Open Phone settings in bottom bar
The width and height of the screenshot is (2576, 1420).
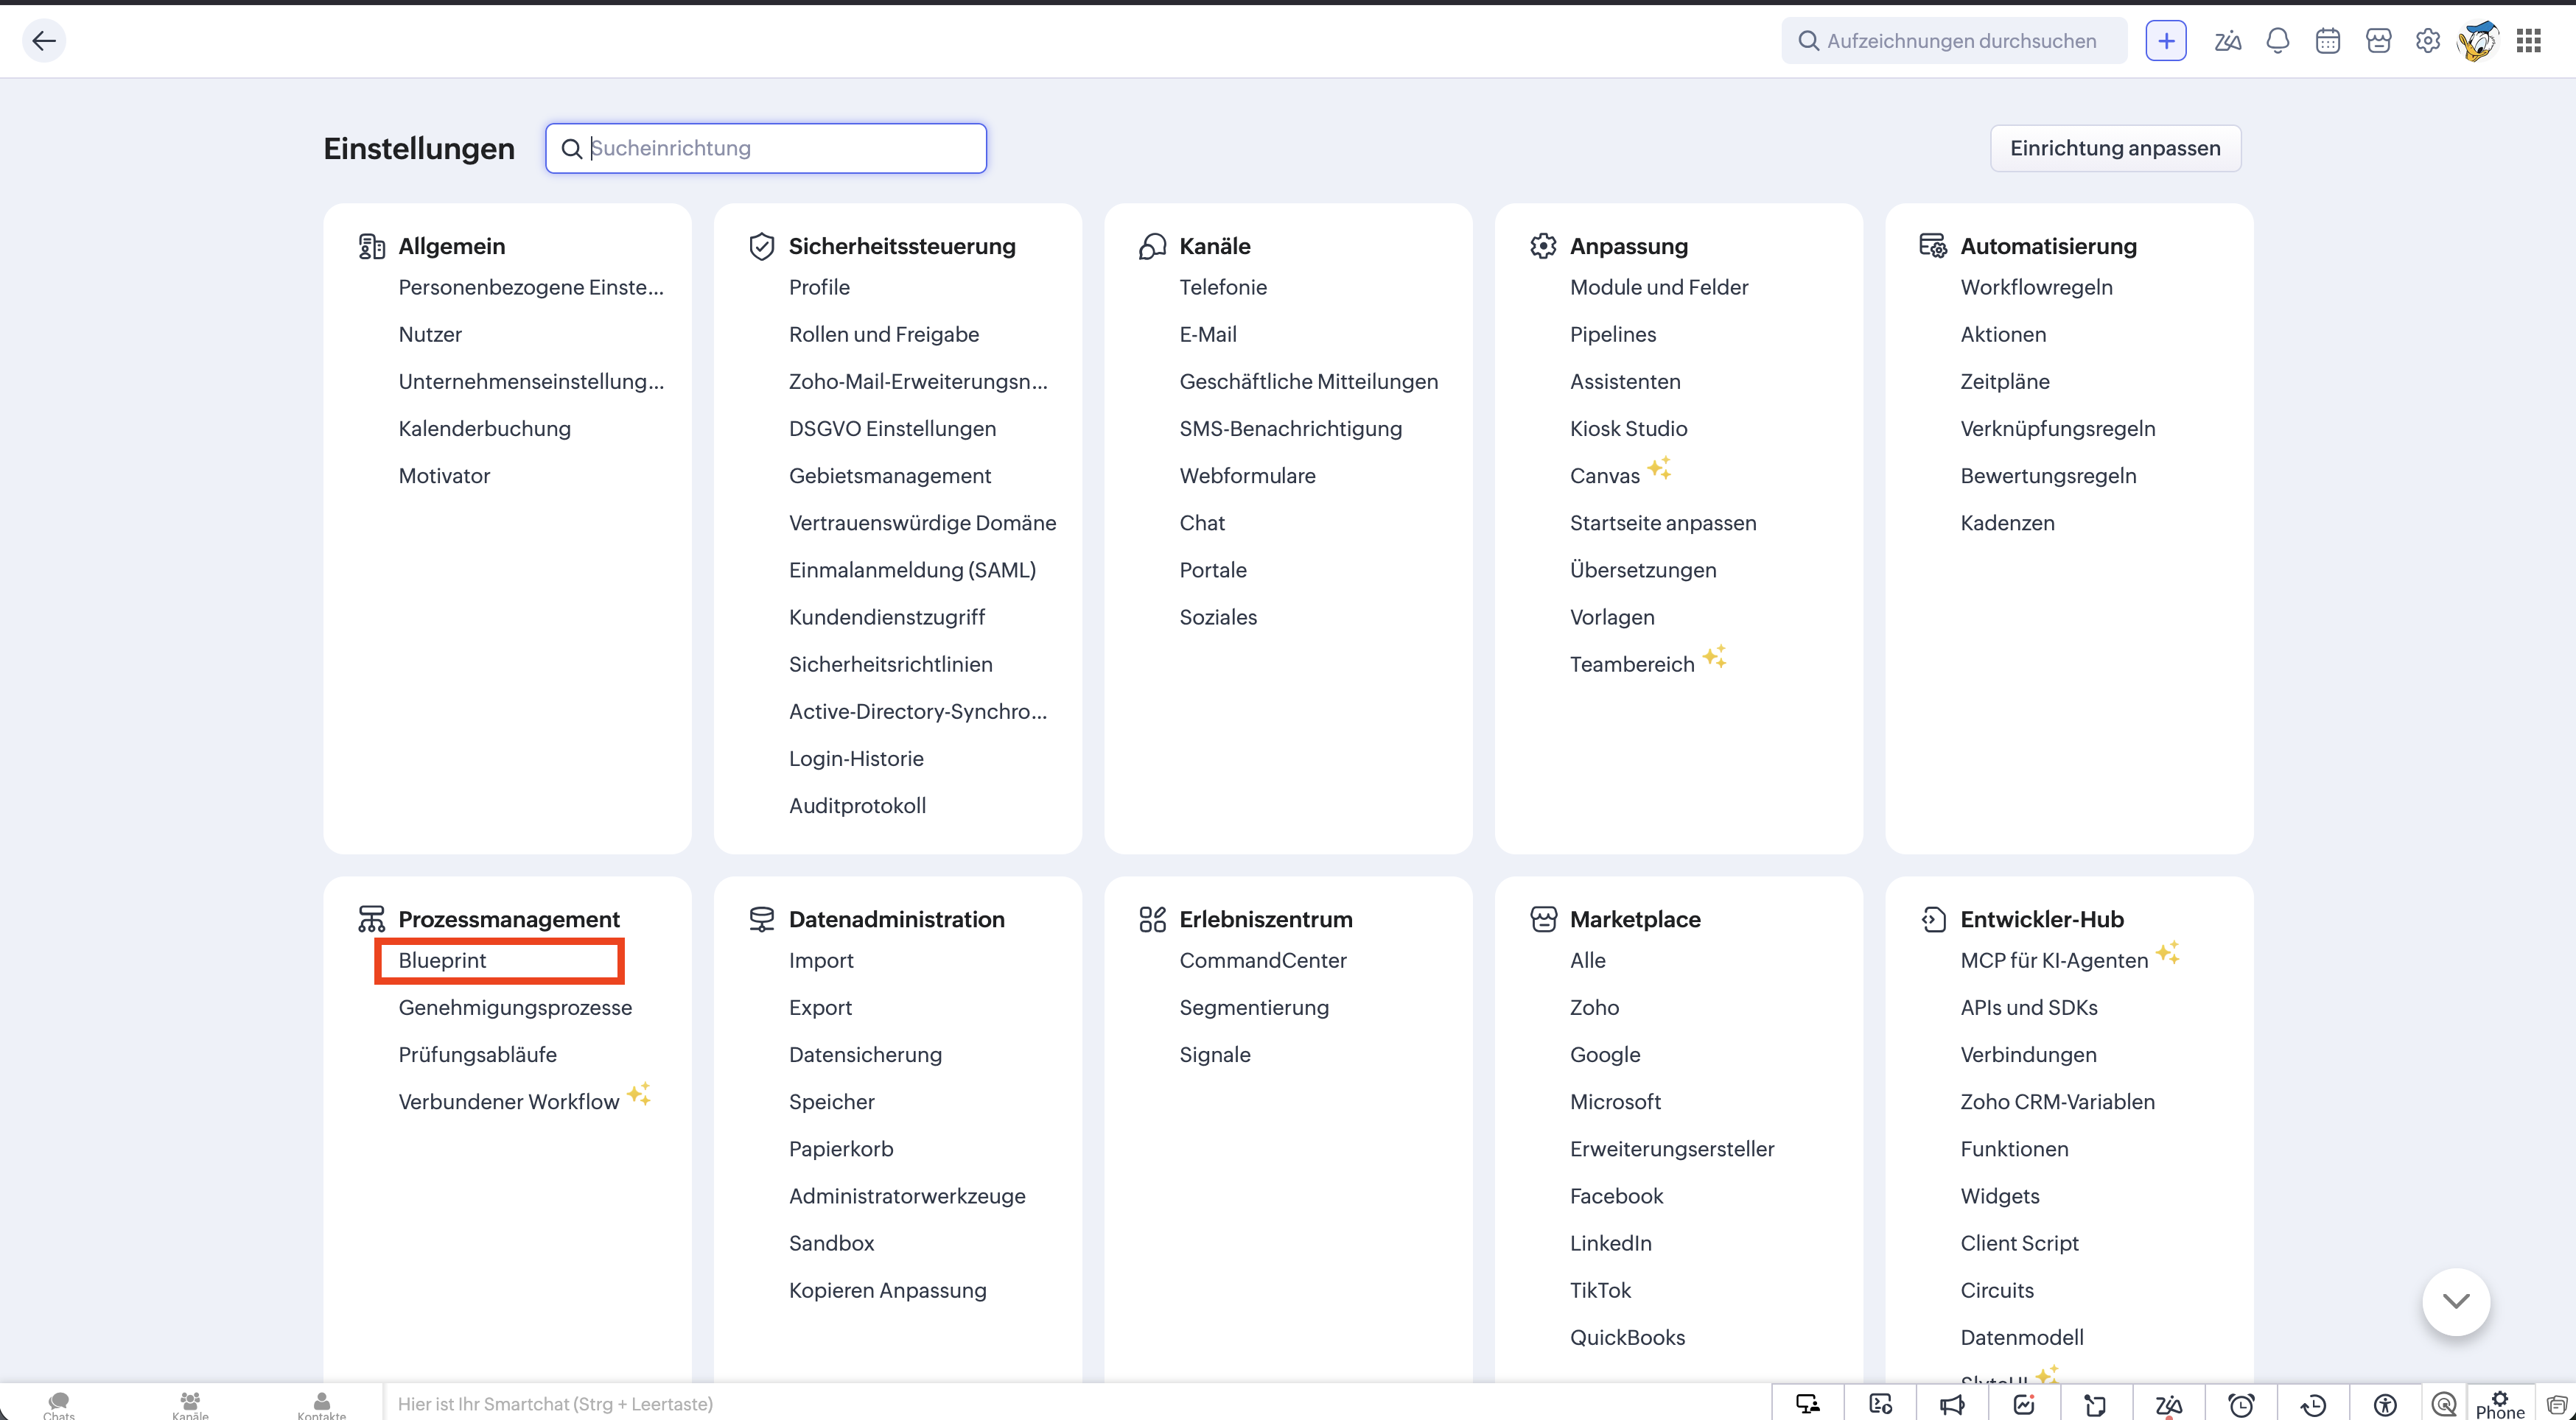[2500, 1404]
